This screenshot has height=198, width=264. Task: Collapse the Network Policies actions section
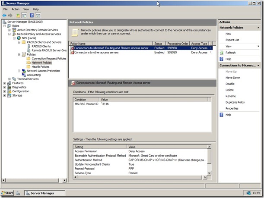(258, 28)
